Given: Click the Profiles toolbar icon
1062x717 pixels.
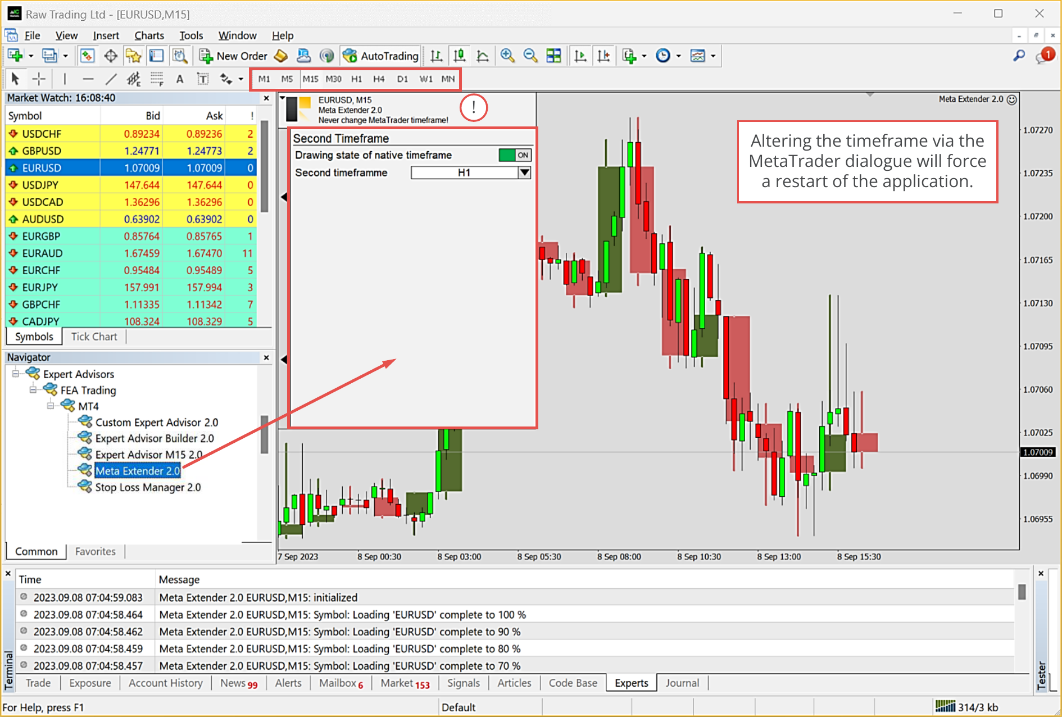Looking at the screenshot, I should coord(49,56).
